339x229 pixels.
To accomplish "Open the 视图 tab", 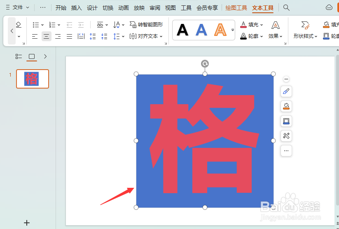I will (x=171, y=8).
